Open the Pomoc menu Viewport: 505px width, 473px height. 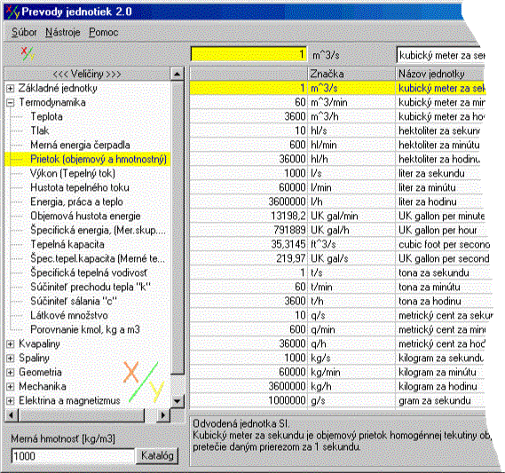(x=103, y=32)
